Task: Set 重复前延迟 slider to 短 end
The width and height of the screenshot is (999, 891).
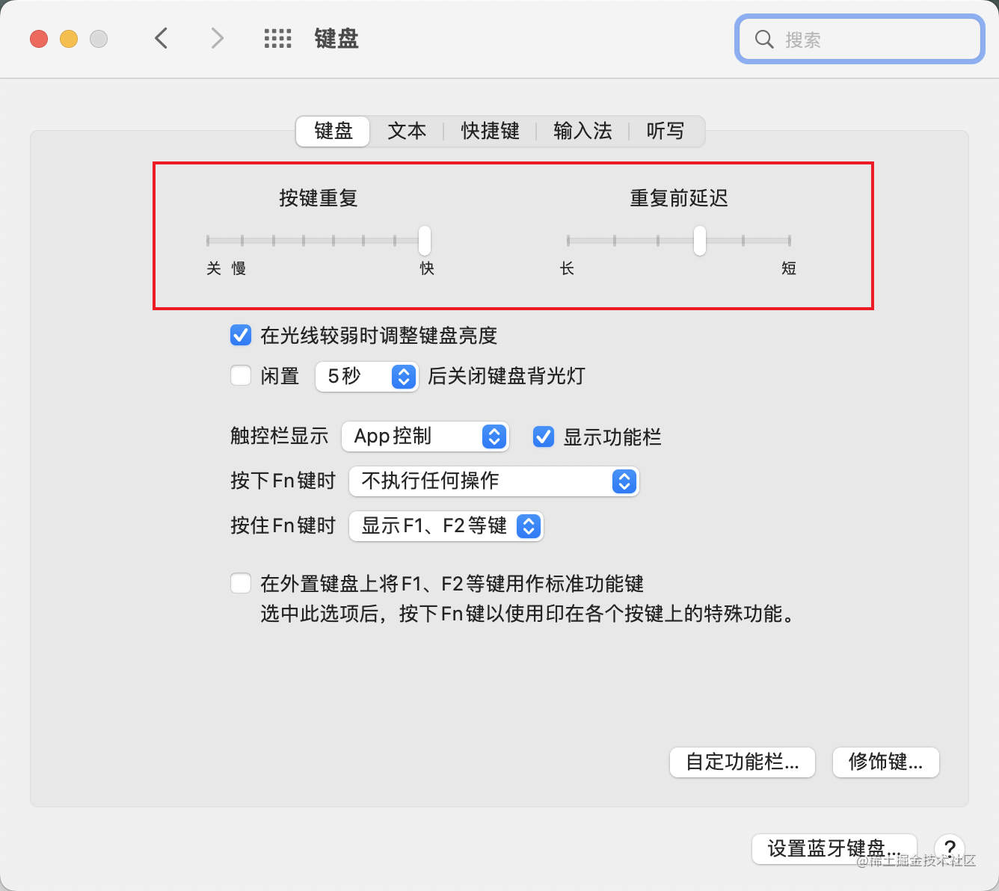Action: 790,241
